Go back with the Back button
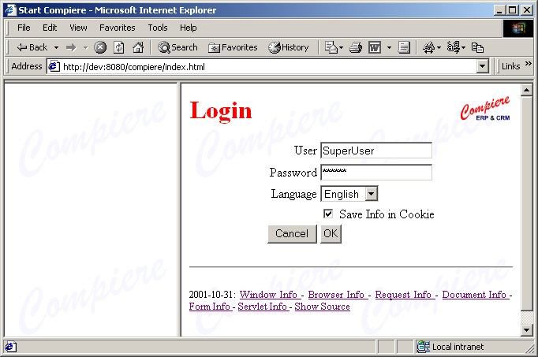538x357 pixels. coord(32,47)
